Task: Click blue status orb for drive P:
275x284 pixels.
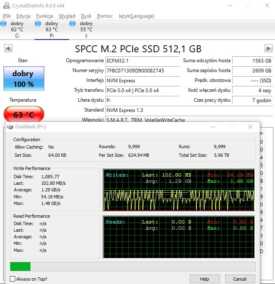Action: point(38,23)
